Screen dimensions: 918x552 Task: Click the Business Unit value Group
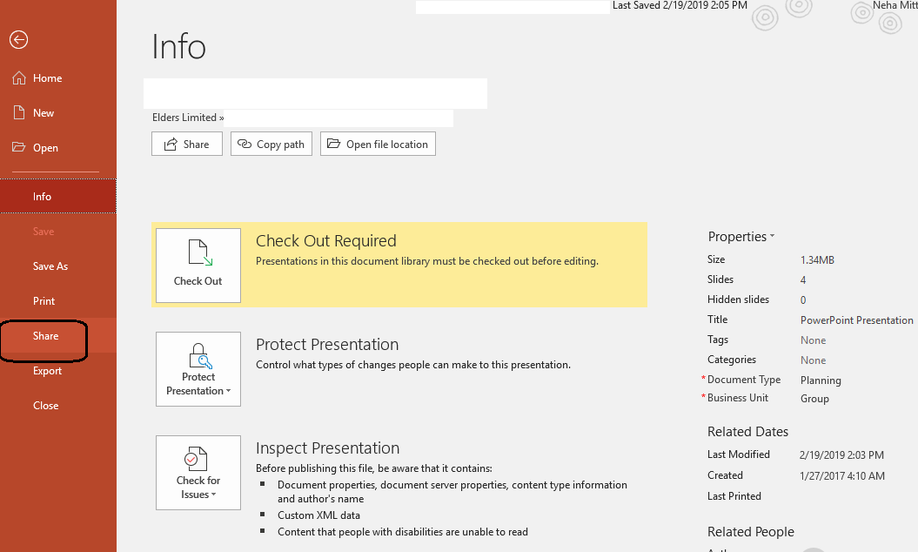815,399
